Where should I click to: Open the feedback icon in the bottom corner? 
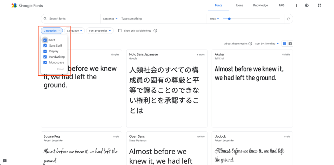5,161
